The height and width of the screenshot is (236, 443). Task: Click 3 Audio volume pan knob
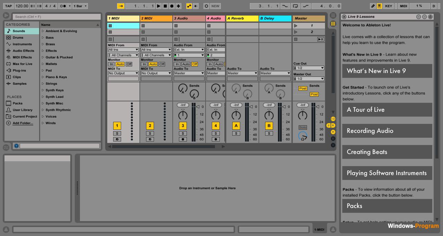click(183, 115)
